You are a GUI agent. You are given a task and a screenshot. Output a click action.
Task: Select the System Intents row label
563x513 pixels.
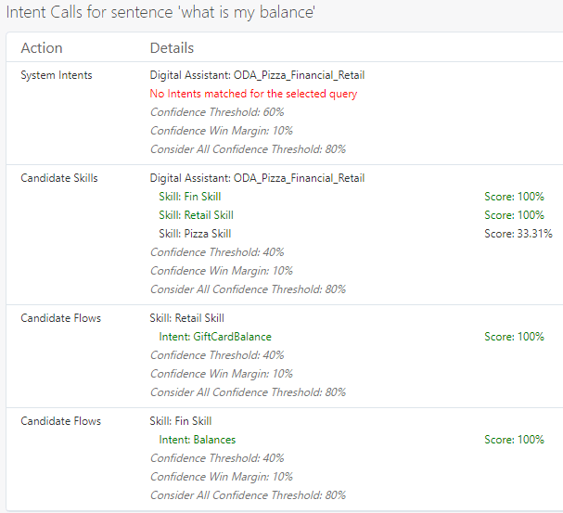click(x=57, y=75)
